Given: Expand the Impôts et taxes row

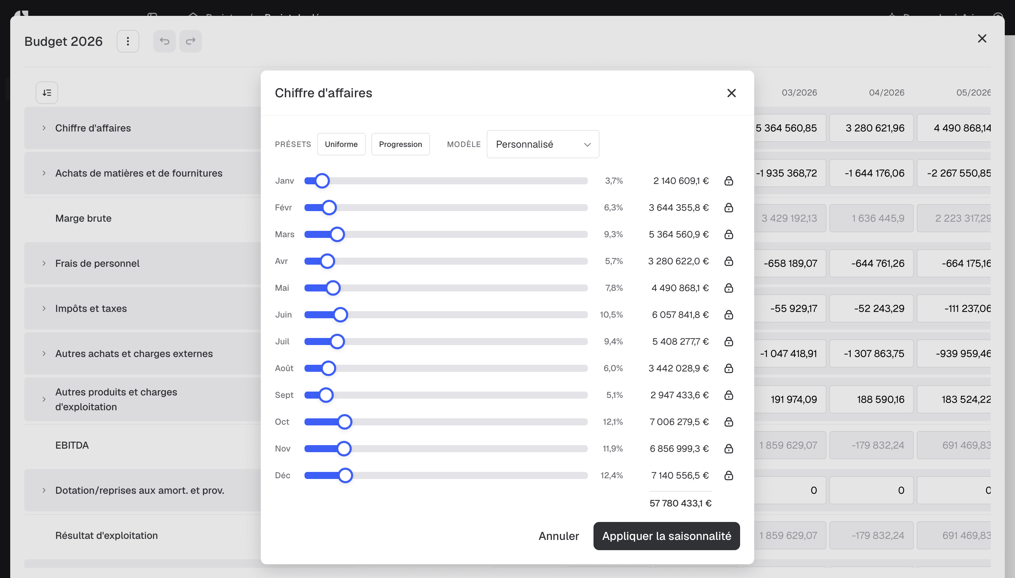Looking at the screenshot, I should [x=44, y=308].
